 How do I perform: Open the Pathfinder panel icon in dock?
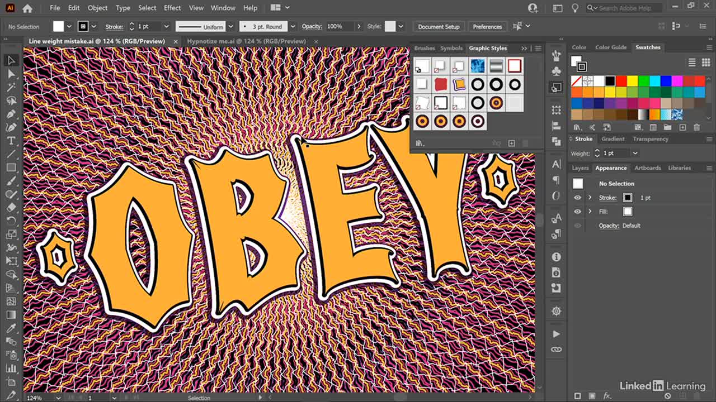click(556, 142)
